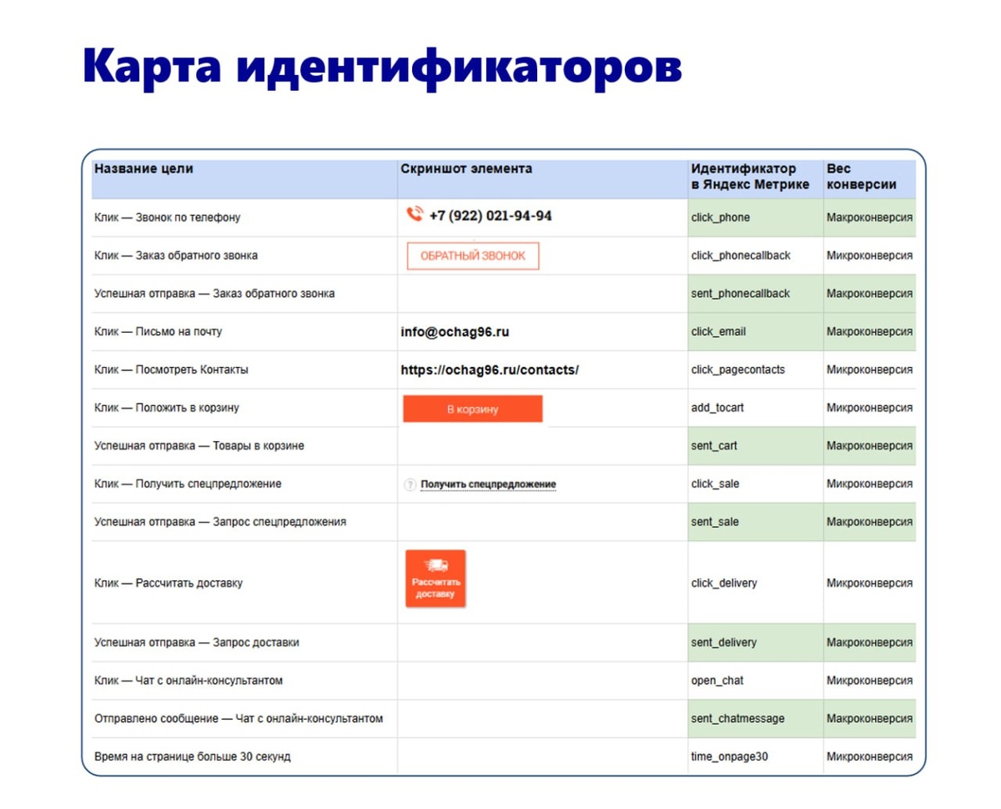
Task: Click the phone number +7 (922) 021-94-94
Action: 490,216
